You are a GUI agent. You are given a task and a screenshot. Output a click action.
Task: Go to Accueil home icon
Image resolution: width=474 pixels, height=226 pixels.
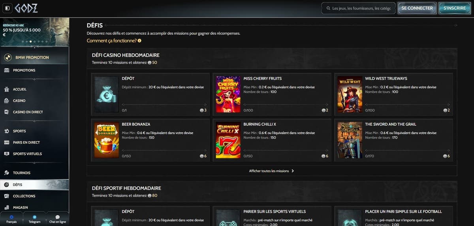point(6,89)
